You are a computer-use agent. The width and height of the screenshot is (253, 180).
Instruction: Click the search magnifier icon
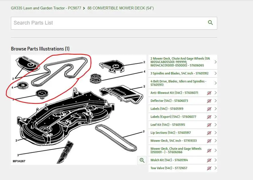210,23
